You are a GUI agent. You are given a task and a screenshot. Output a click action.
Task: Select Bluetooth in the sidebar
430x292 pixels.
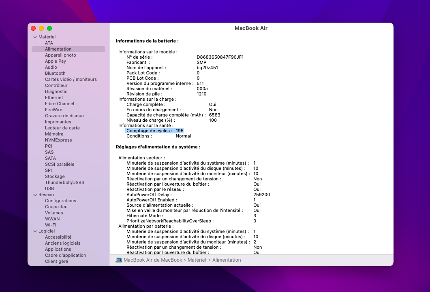pyautogui.click(x=55, y=73)
